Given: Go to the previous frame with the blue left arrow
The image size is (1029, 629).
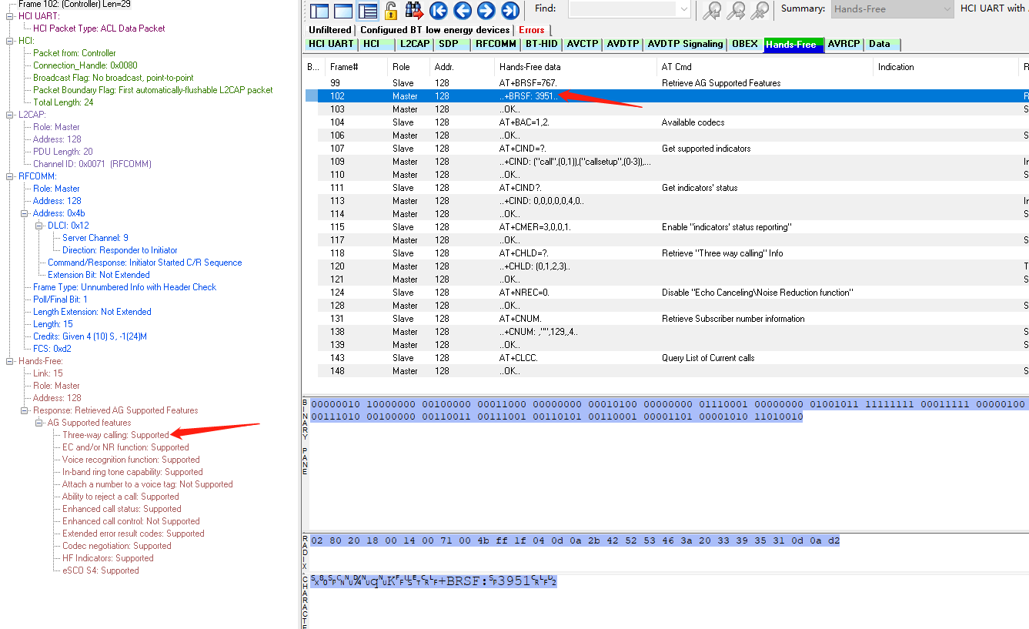Looking at the screenshot, I should point(463,10).
